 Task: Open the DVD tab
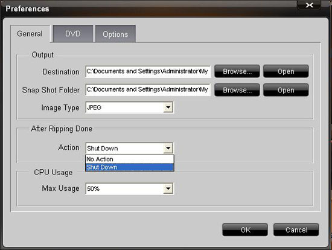tap(73, 34)
